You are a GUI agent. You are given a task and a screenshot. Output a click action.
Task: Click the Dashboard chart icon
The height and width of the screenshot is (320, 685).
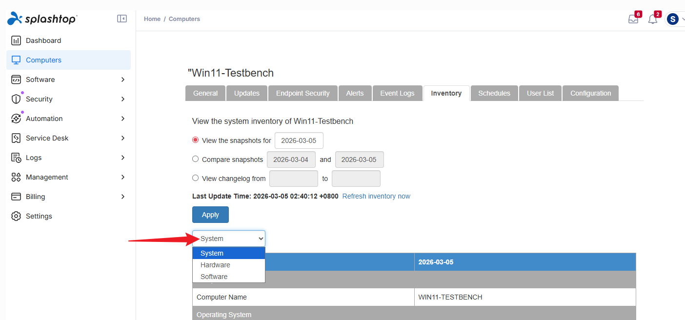[x=16, y=40]
